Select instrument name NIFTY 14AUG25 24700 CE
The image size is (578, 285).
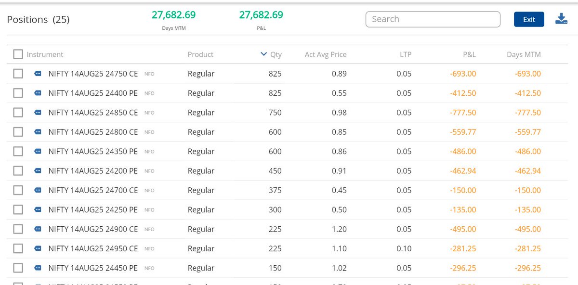pyautogui.click(x=93, y=190)
